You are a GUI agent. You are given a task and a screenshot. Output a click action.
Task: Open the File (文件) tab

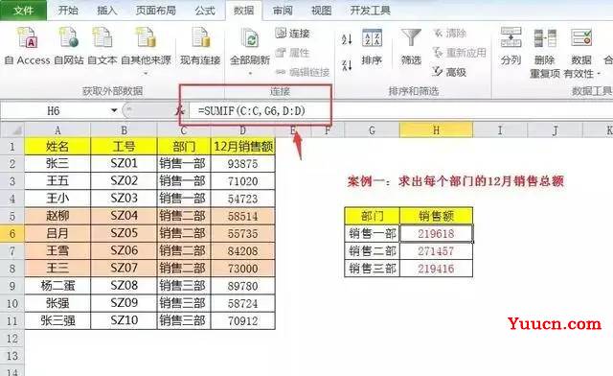23,11
